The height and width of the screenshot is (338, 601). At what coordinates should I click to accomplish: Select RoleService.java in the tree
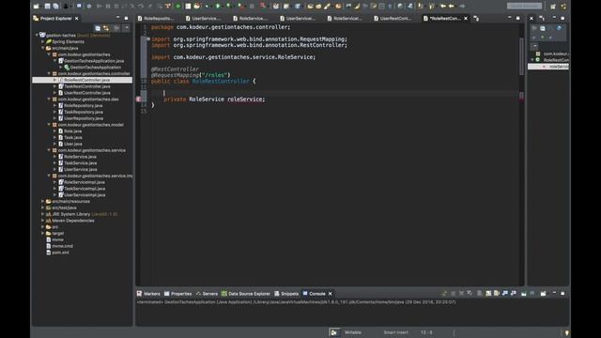pyautogui.click(x=80, y=157)
